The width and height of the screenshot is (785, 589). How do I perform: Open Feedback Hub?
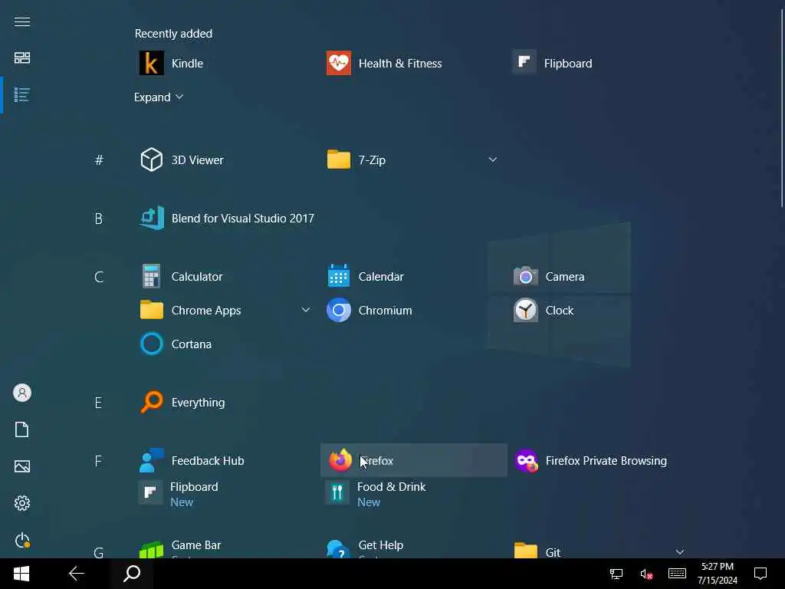coord(192,460)
